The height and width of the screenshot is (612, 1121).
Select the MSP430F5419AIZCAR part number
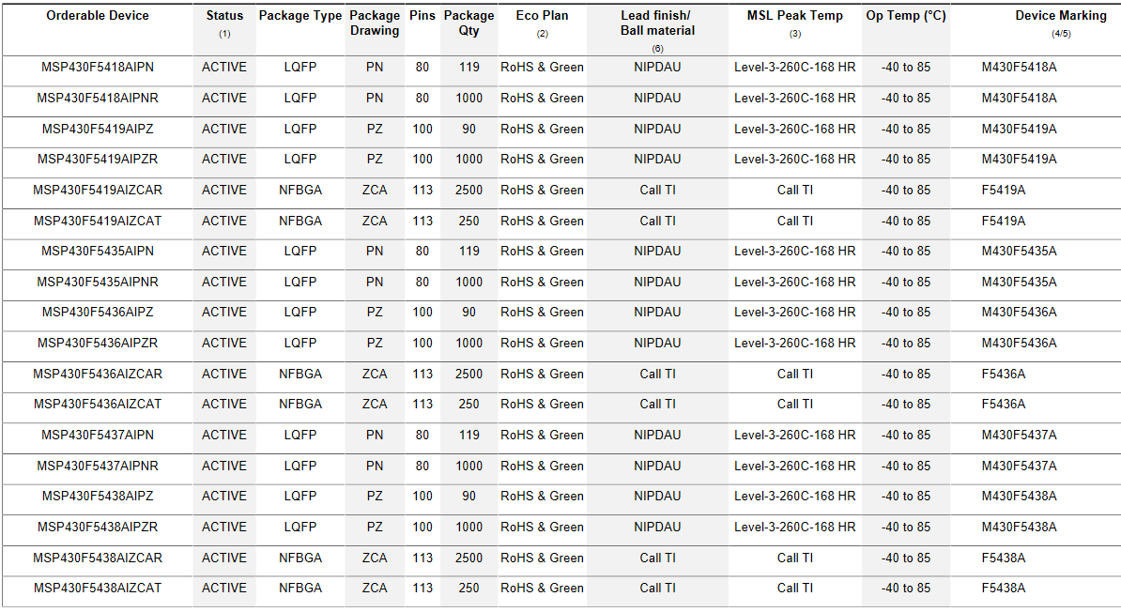98,191
